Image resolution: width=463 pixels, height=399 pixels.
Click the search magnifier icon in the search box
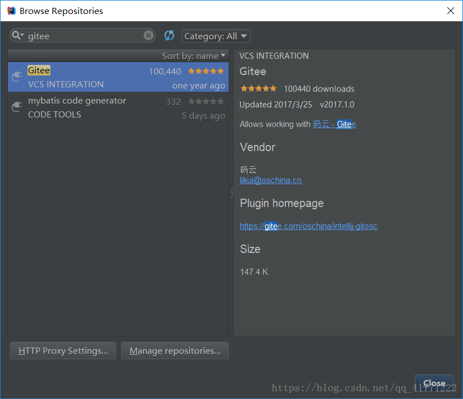tap(18, 35)
